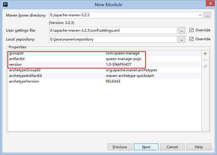Screen dimensions: 217x155
Task: Click the value com.queen.manage
Action: pos(123,53)
